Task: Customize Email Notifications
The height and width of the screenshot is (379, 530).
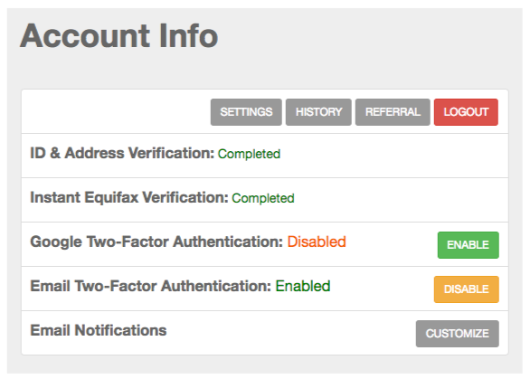Action: pyautogui.click(x=458, y=334)
